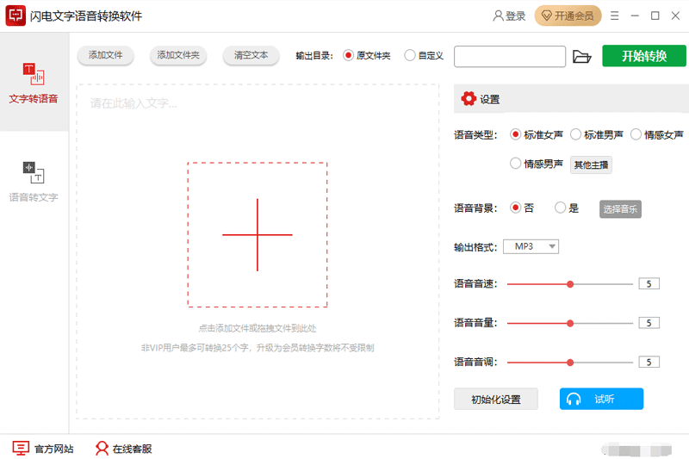The image size is (689, 459).
Task: Click the official website monitor icon
Action: [21, 448]
